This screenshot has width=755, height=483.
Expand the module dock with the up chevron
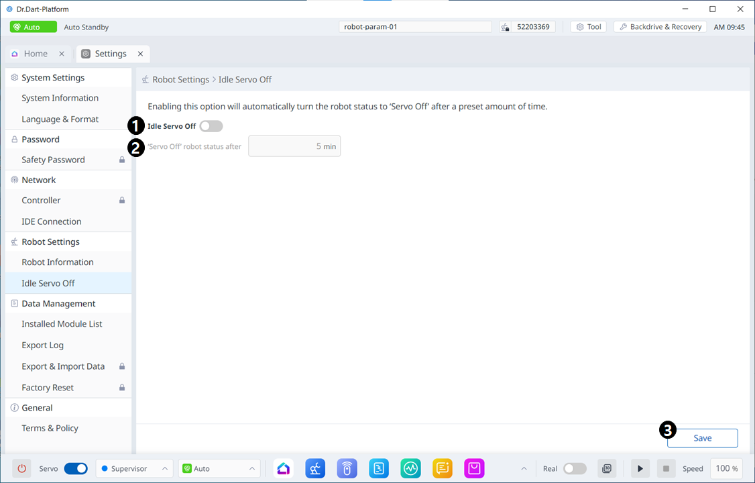tap(524, 468)
